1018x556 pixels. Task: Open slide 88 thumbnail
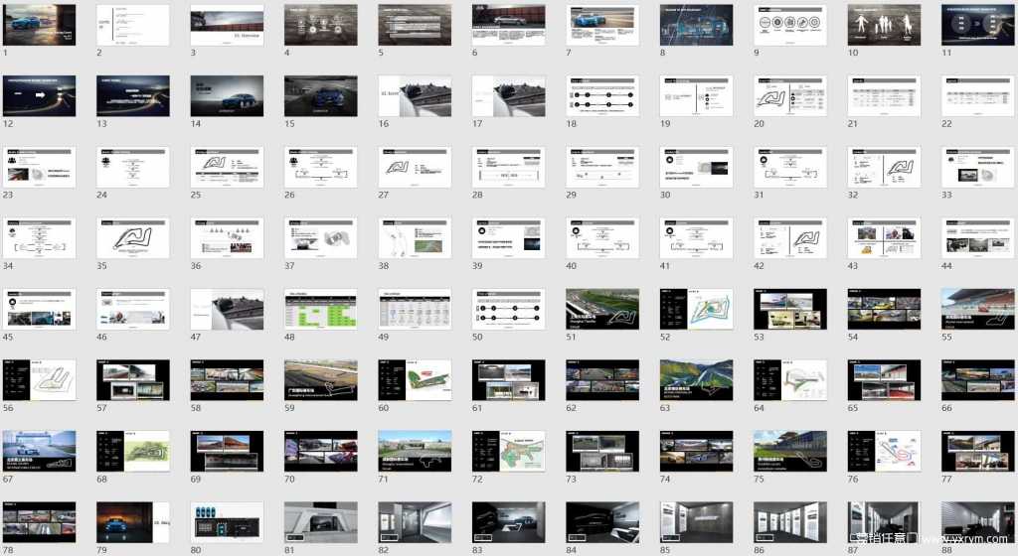coord(978,522)
